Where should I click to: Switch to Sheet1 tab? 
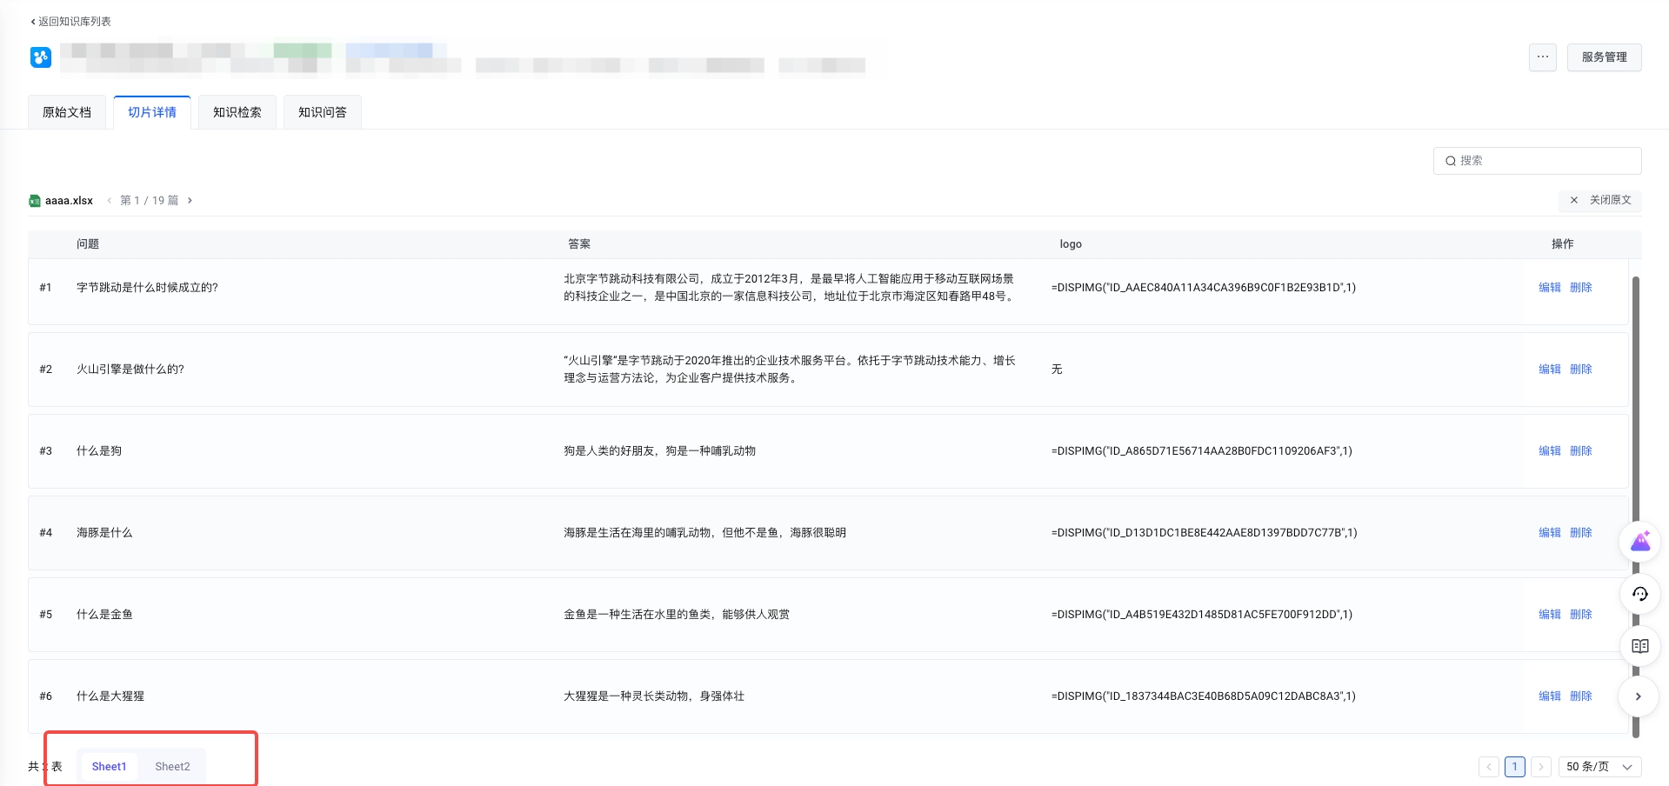pos(109,766)
